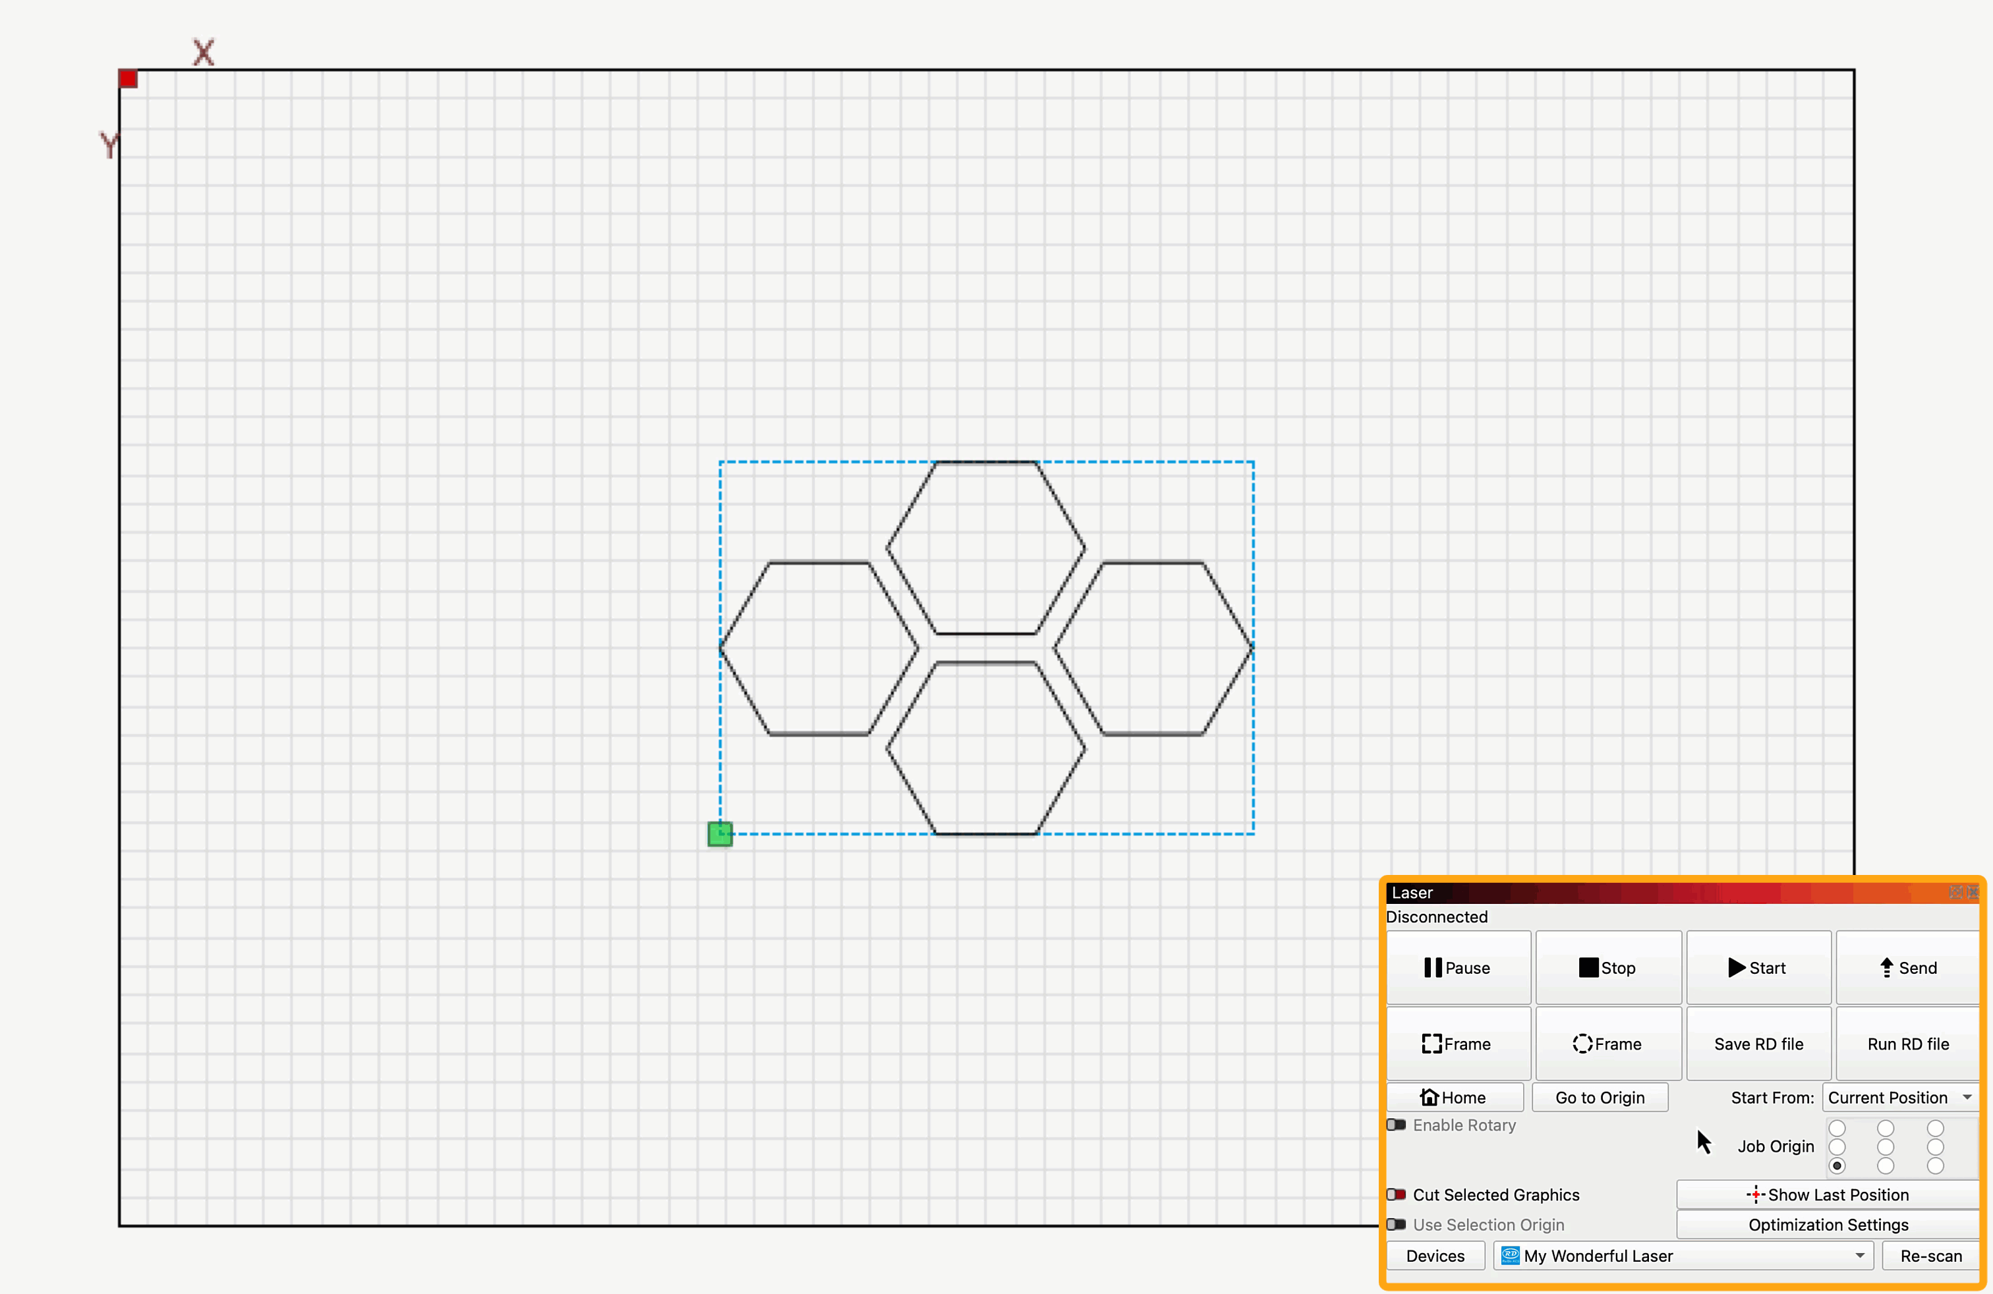Toggle Use Selection Origin switch

pyautogui.click(x=1397, y=1225)
